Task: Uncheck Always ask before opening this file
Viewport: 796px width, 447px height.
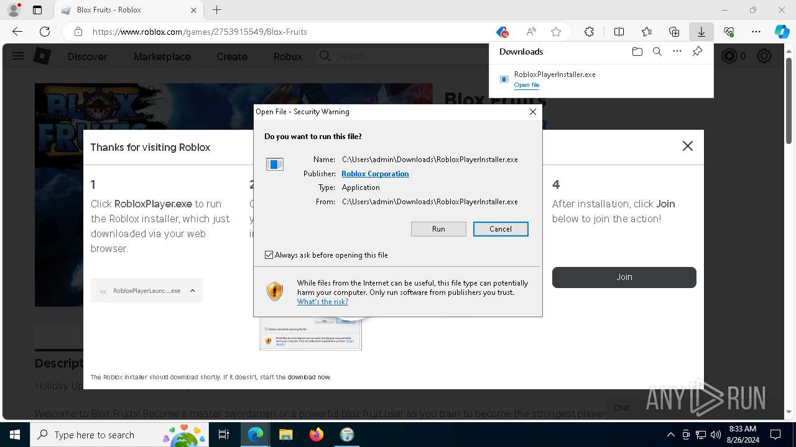Action: (269, 255)
